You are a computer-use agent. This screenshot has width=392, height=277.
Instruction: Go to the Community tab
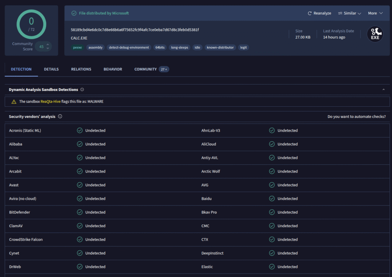145,69
